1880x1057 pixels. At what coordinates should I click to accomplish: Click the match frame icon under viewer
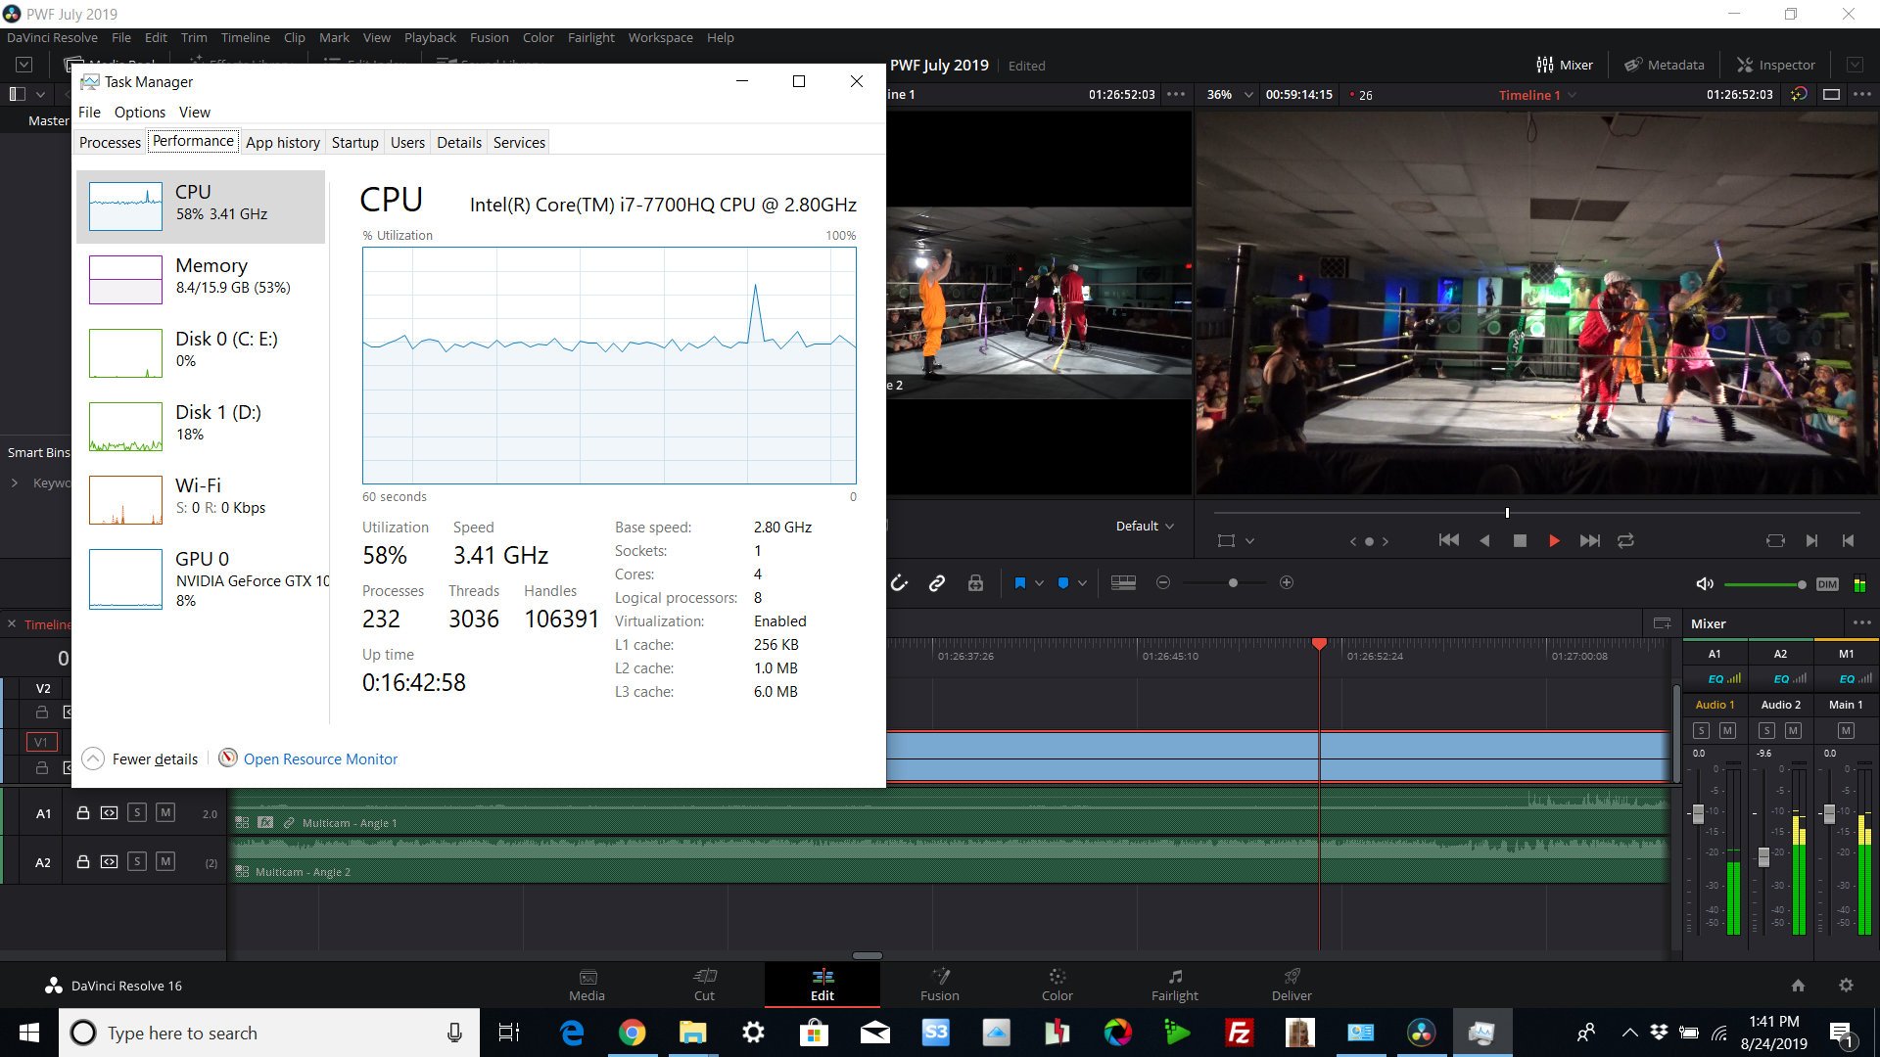pyautogui.click(x=1775, y=540)
